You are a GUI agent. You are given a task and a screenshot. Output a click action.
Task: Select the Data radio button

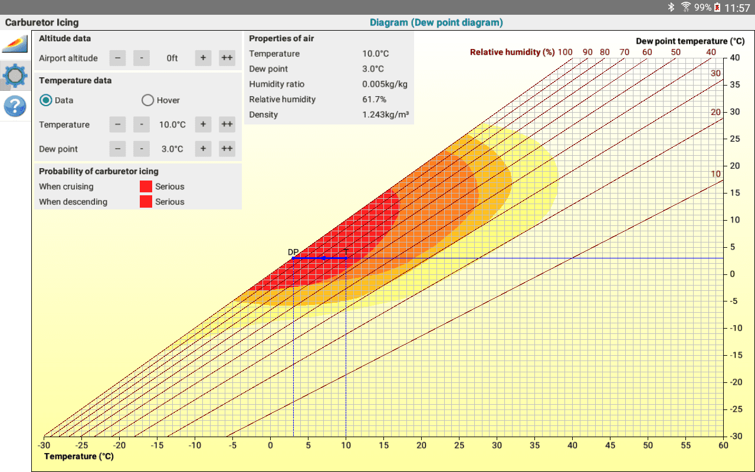45,100
